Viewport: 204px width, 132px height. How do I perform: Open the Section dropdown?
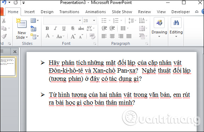point(35,36)
